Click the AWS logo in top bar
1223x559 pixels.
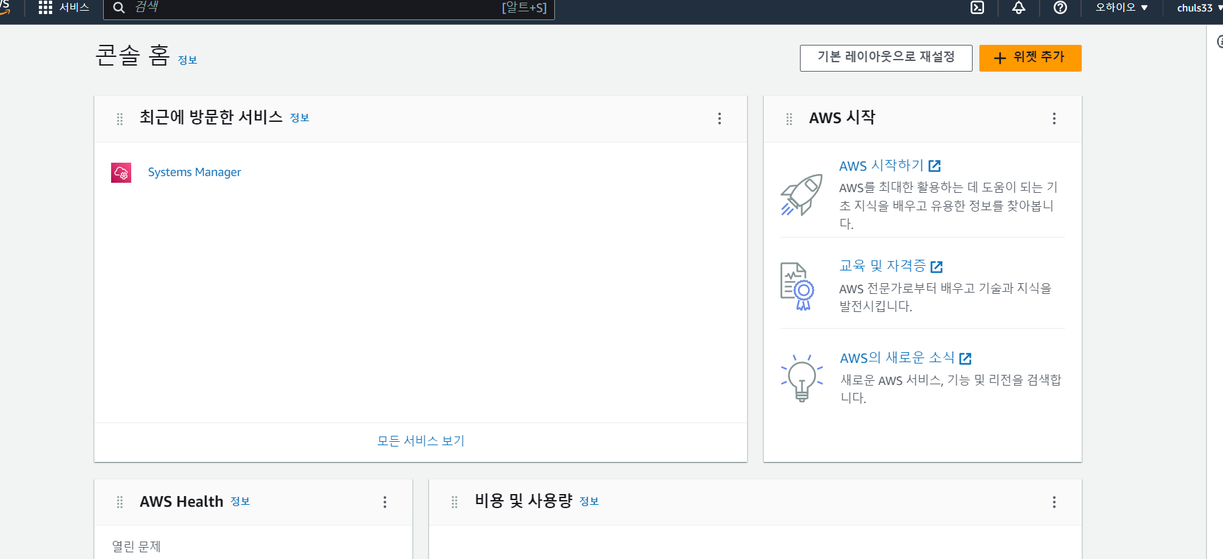[5, 7]
